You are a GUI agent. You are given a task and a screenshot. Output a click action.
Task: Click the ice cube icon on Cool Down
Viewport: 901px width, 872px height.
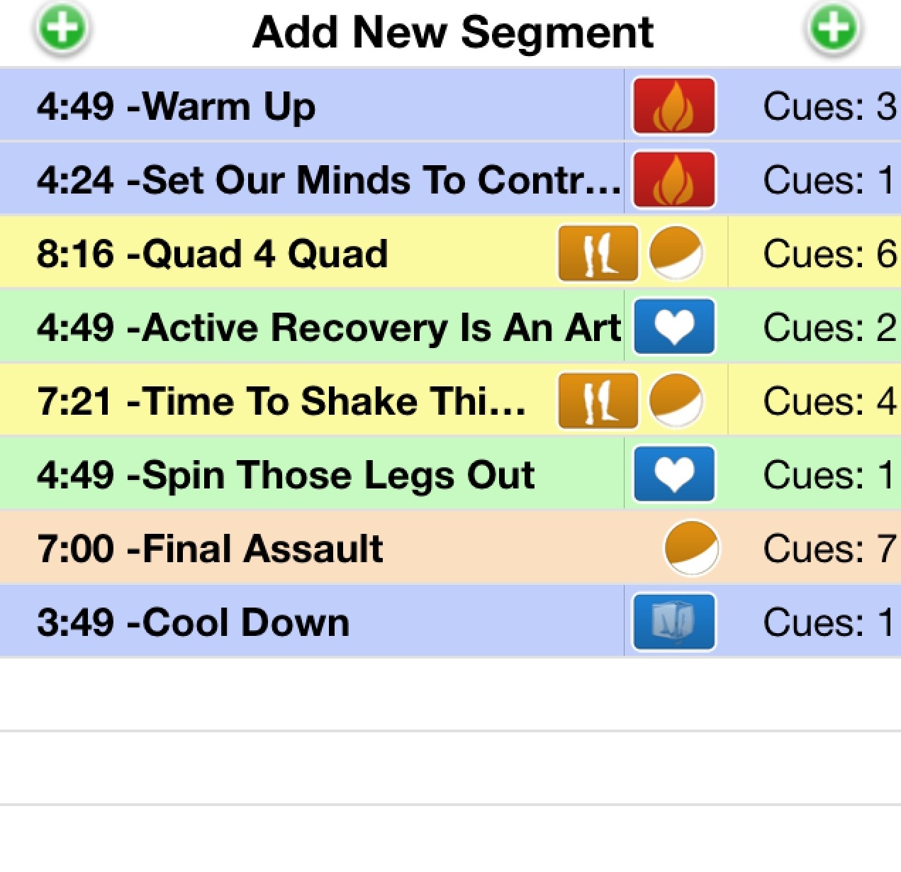[674, 622]
